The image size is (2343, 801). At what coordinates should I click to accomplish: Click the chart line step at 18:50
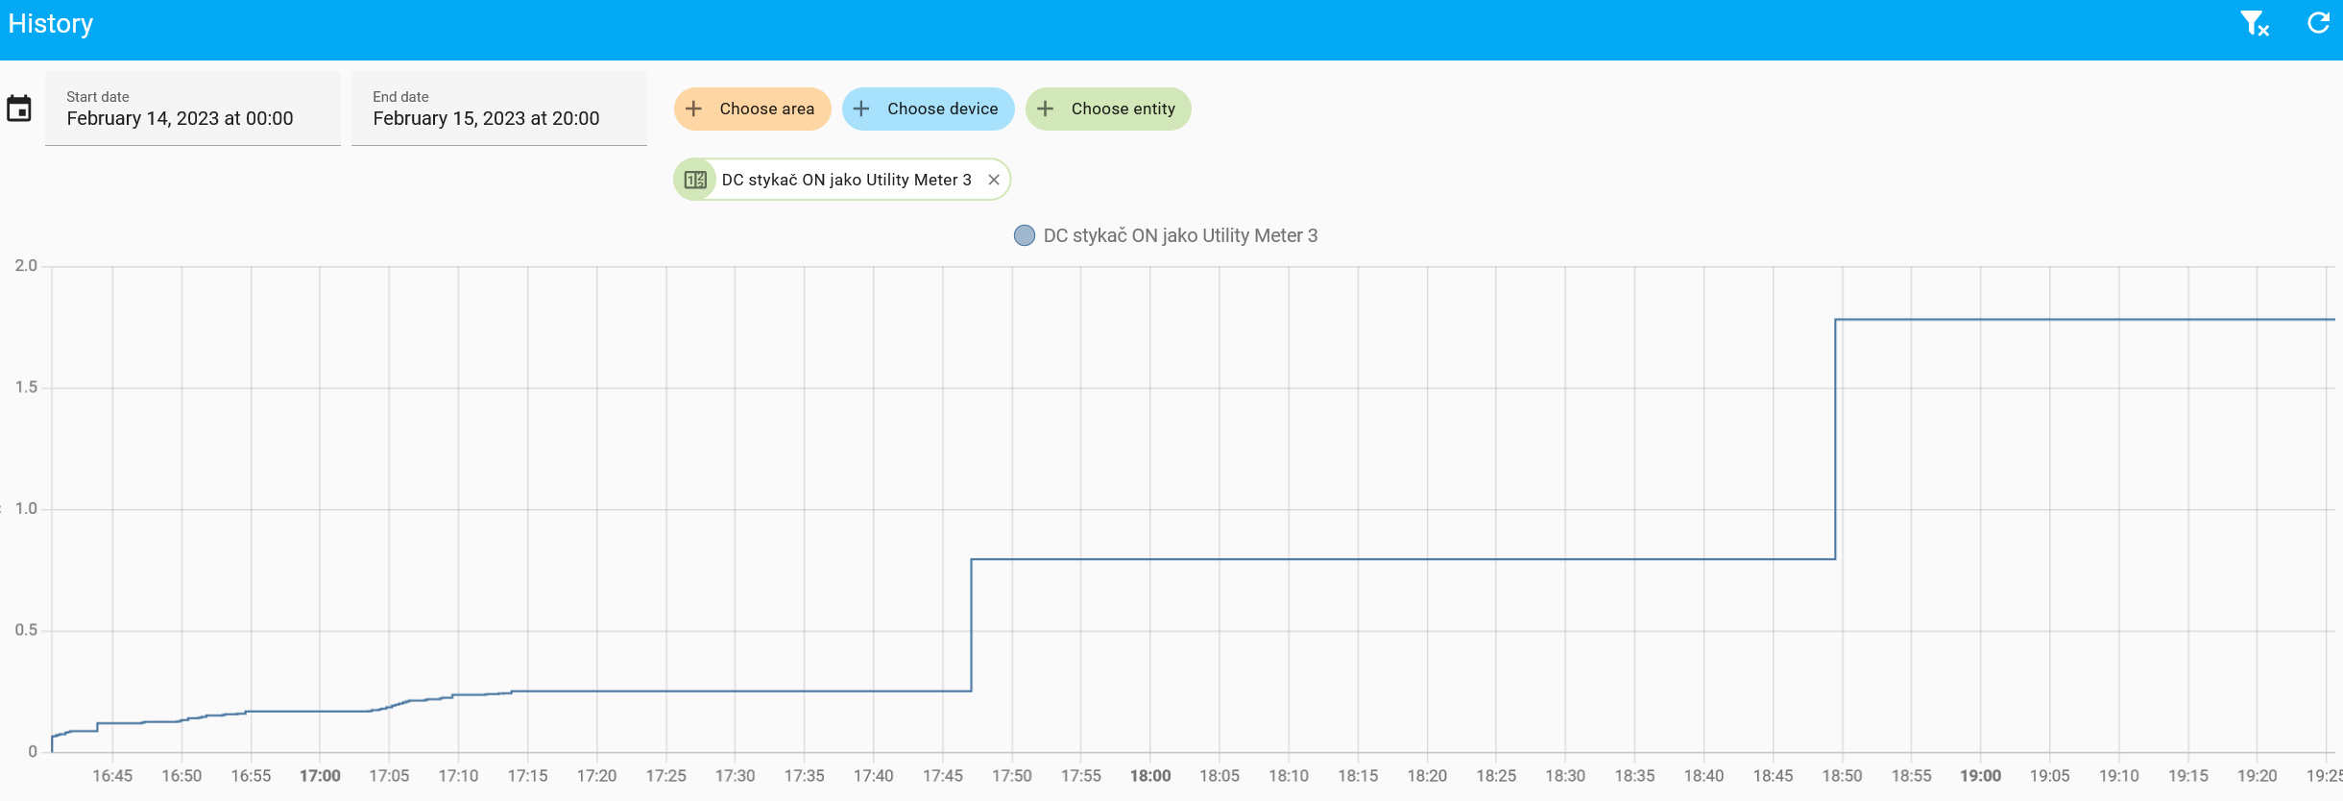click(1835, 439)
